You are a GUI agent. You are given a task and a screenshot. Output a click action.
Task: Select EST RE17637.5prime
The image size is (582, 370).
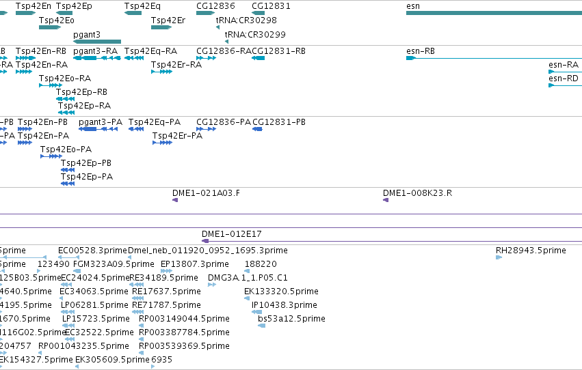coord(137,298)
